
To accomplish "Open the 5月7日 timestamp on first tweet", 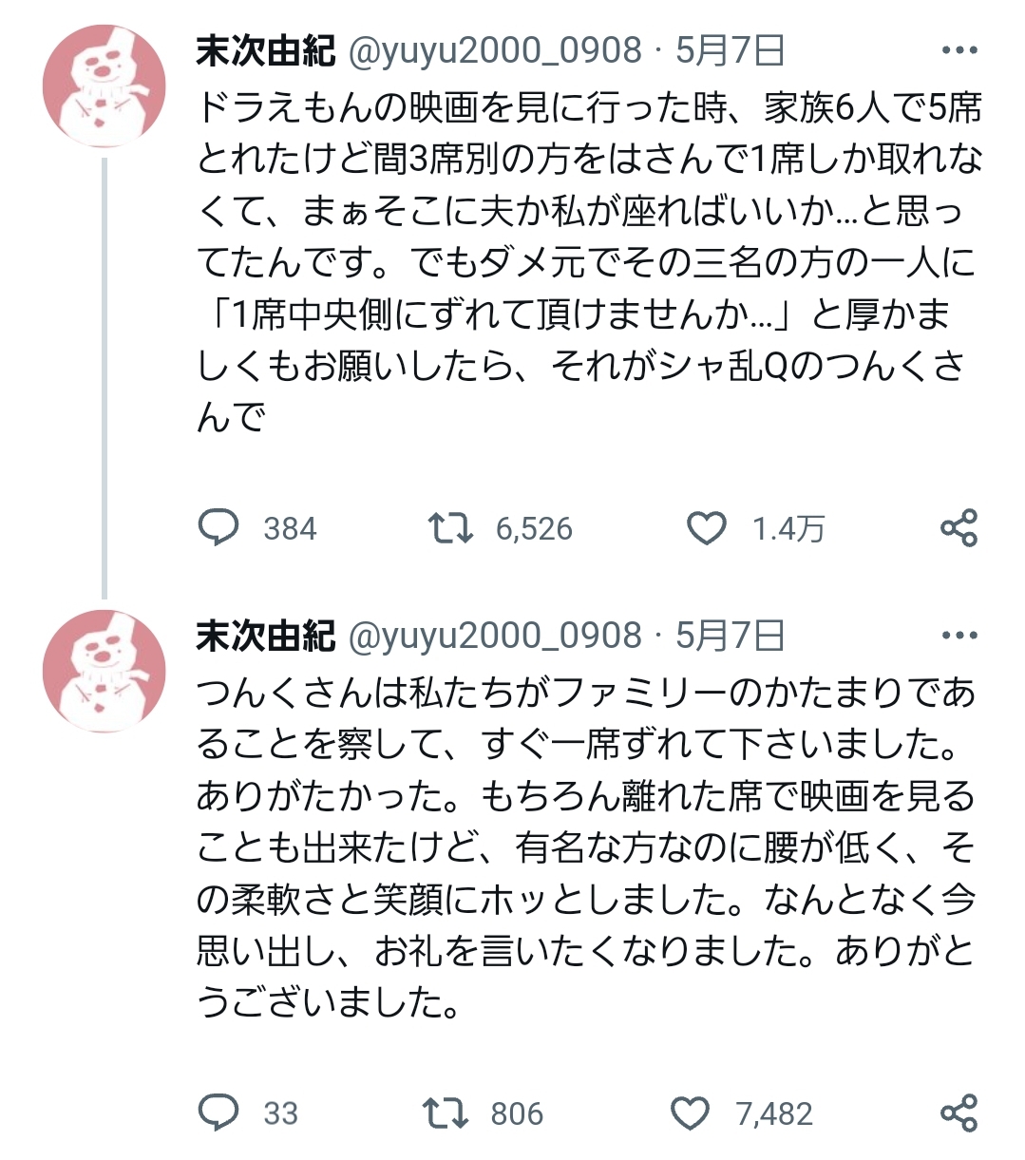I will [731, 51].
